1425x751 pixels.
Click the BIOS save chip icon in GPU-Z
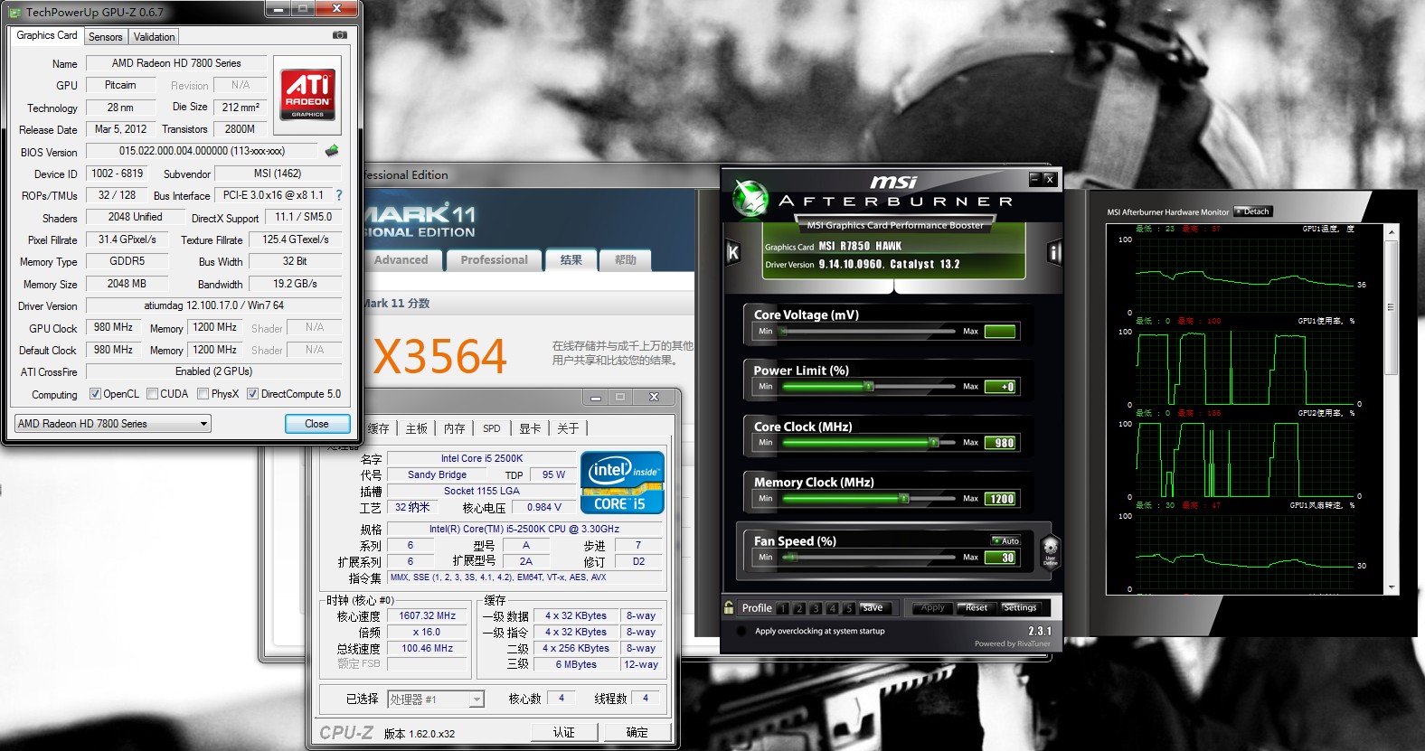(x=332, y=151)
